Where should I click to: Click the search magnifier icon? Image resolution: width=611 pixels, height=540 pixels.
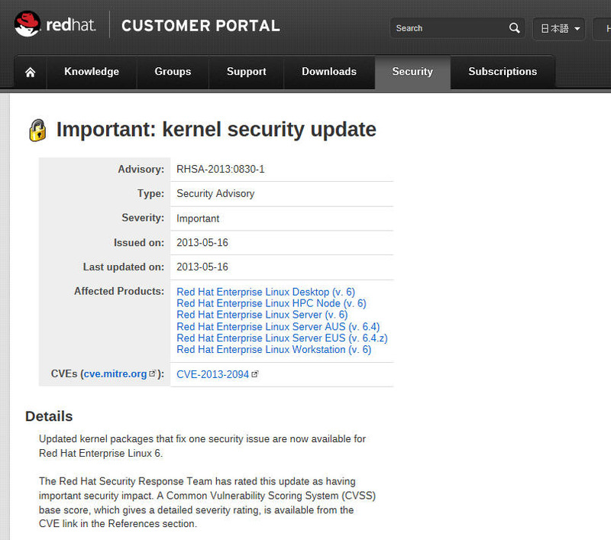click(x=514, y=28)
